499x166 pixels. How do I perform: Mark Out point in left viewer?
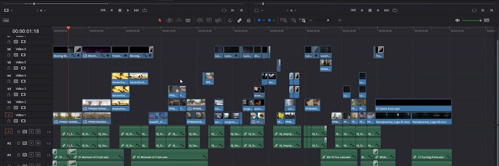[241, 10]
